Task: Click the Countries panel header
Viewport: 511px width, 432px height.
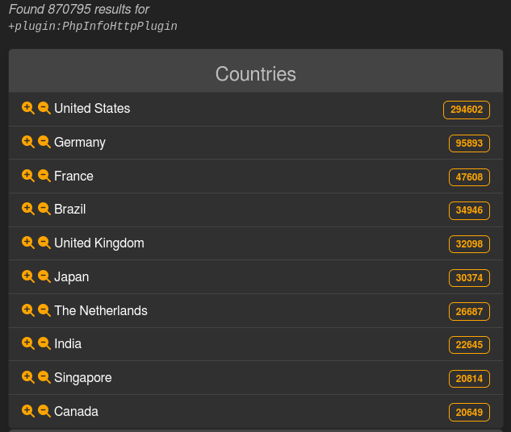Action: point(256,74)
